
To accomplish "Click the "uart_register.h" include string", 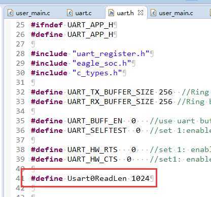I will click(111, 54).
